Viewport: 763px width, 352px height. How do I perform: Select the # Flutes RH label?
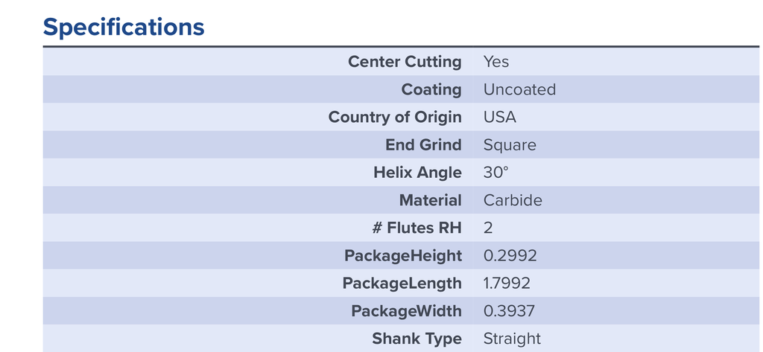[417, 228]
